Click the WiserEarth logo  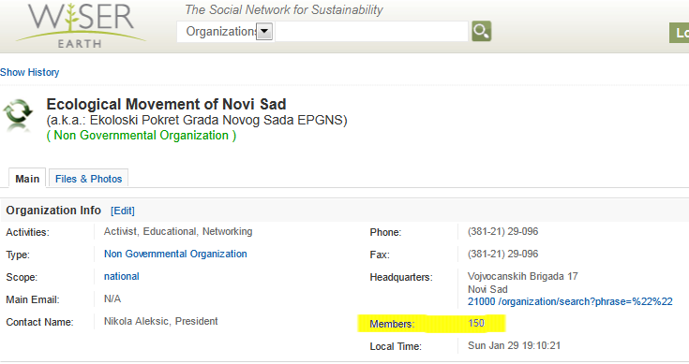pyautogui.click(x=81, y=24)
